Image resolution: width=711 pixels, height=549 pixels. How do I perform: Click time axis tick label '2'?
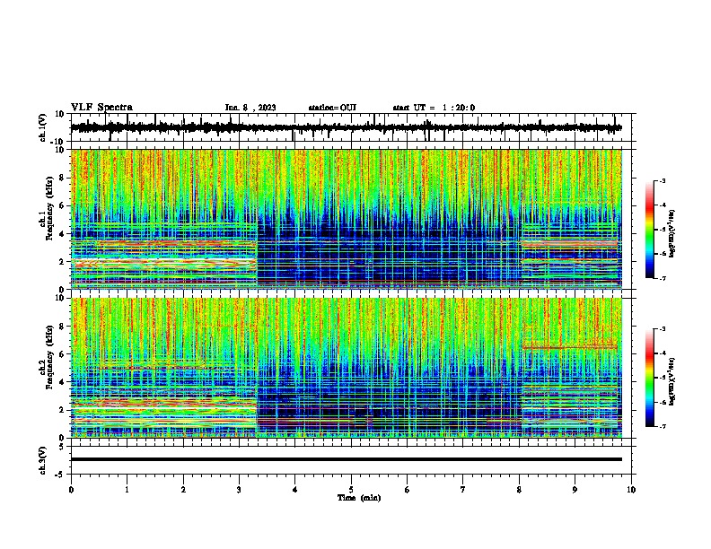point(183,490)
